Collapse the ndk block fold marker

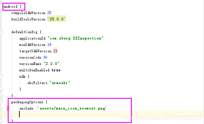[1, 76]
